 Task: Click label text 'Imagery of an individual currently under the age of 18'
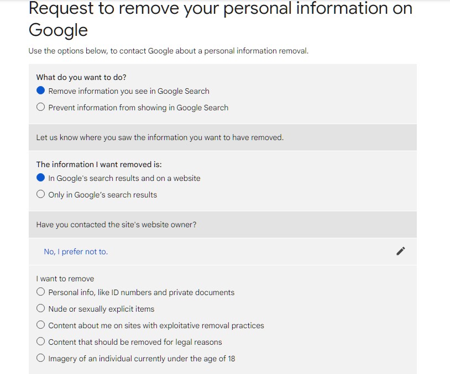(142, 359)
